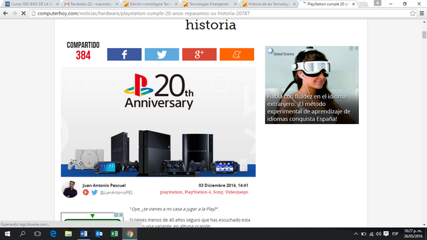Click the ESP language indicator
Viewport: 427px width, 240px height.
coord(395,234)
